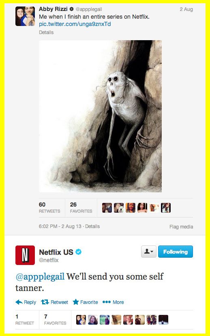Open Details next to 2 Aug 13 timestamp
Screen dimensions: 210x336
(92, 226)
